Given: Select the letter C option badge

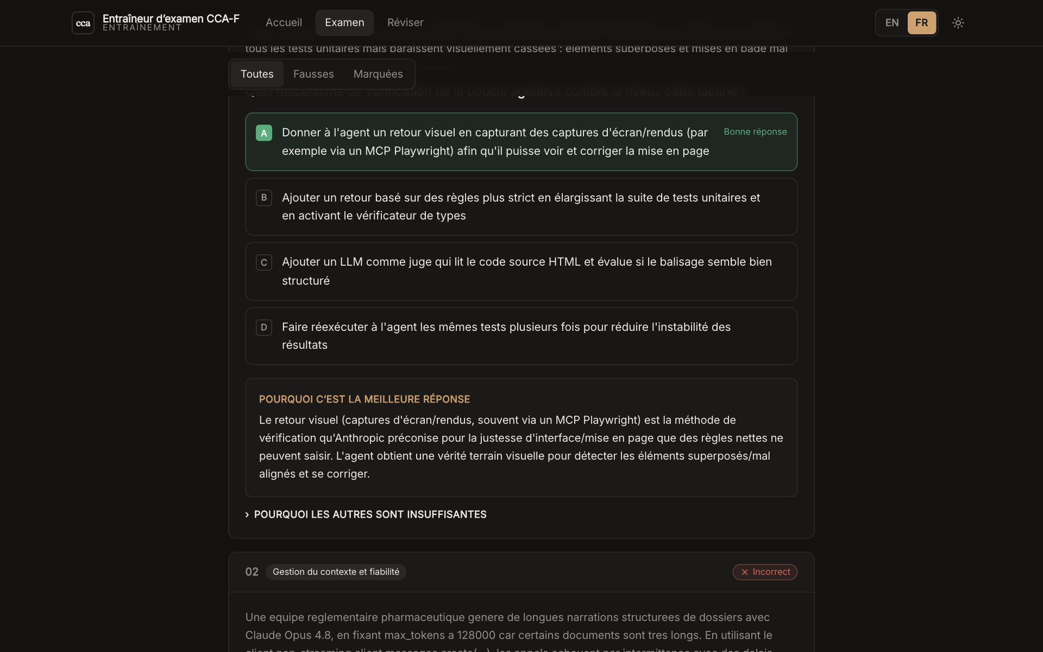Looking at the screenshot, I should 264,262.
